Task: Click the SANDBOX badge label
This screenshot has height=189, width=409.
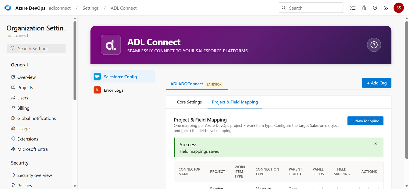Action: coord(214,84)
